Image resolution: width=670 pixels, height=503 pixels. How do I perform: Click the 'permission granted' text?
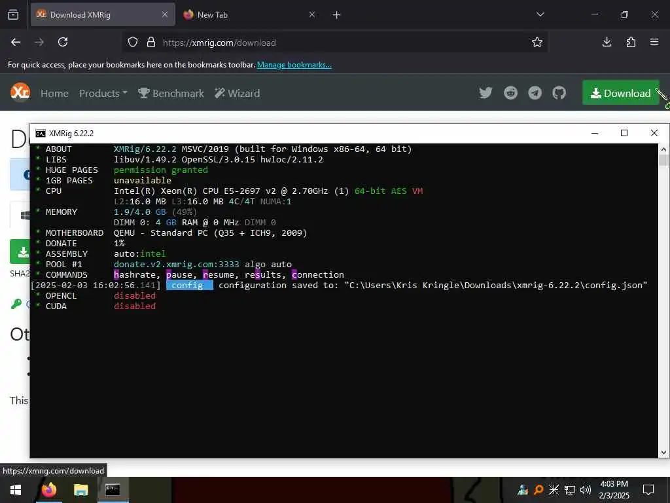pyautogui.click(x=161, y=170)
